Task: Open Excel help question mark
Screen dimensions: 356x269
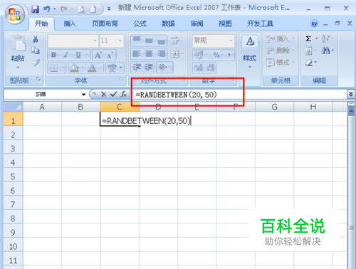Action: [x=314, y=23]
